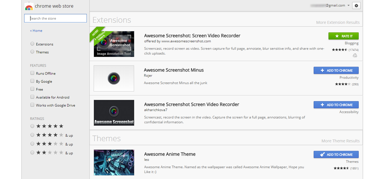This screenshot has width=384, height=179.
Task: Enable Available for Android filter
Action: 32,97
